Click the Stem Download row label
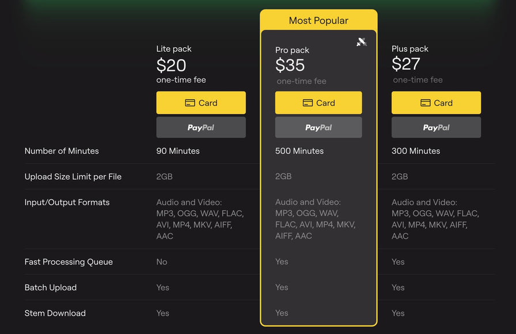The width and height of the screenshot is (516, 334). [x=55, y=313]
